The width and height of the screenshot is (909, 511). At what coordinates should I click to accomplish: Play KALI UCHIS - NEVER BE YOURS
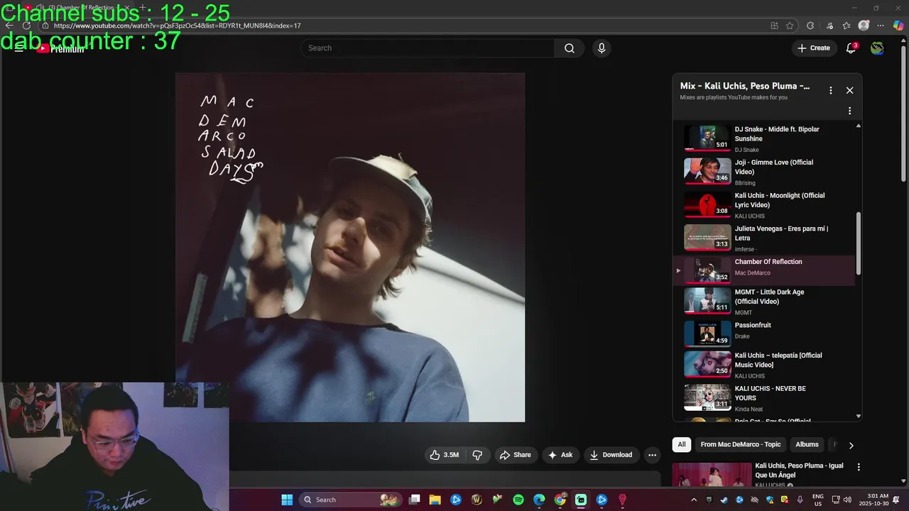pyautogui.click(x=763, y=398)
